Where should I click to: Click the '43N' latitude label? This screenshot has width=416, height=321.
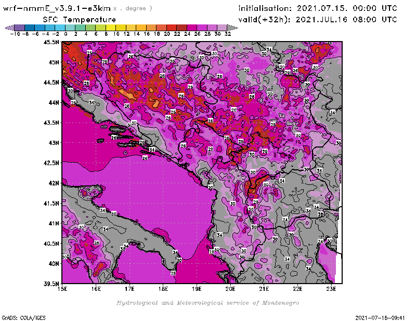[54, 143]
